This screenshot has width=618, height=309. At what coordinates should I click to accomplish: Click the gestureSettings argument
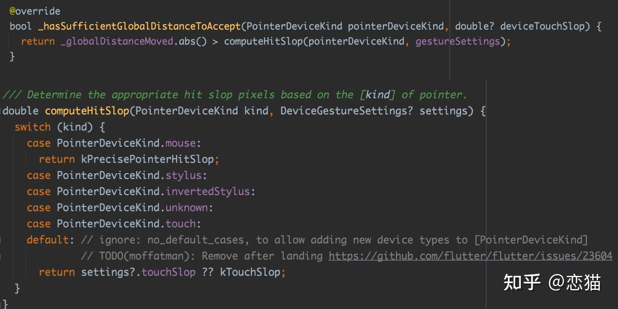pos(458,41)
